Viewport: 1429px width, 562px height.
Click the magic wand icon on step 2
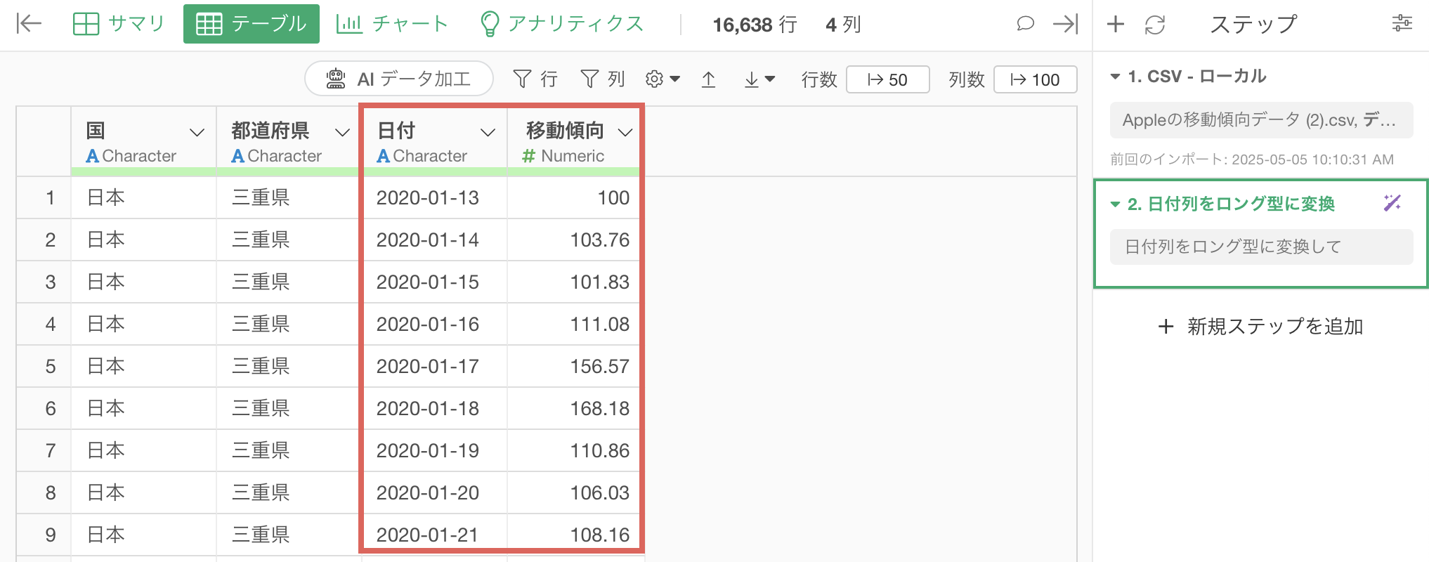point(1392,203)
